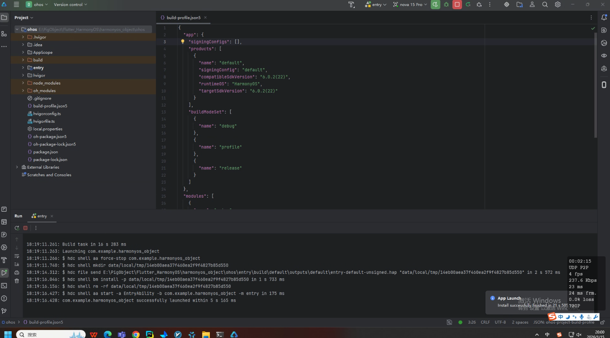Collapse the ohos root project node
610x338 pixels.
pyautogui.click(x=17, y=29)
